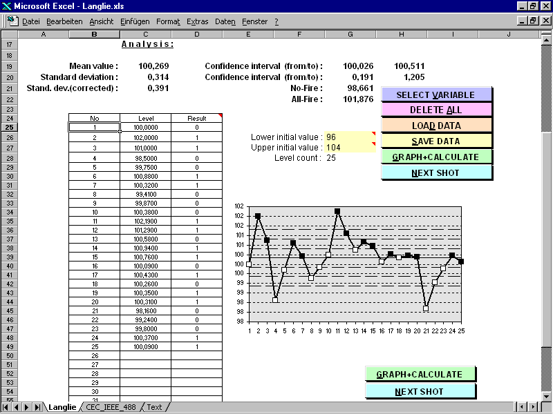This screenshot has width=553, height=414.
Task: Open the Einfügen menu
Action: pyautogui.click(x=135, y=21)
